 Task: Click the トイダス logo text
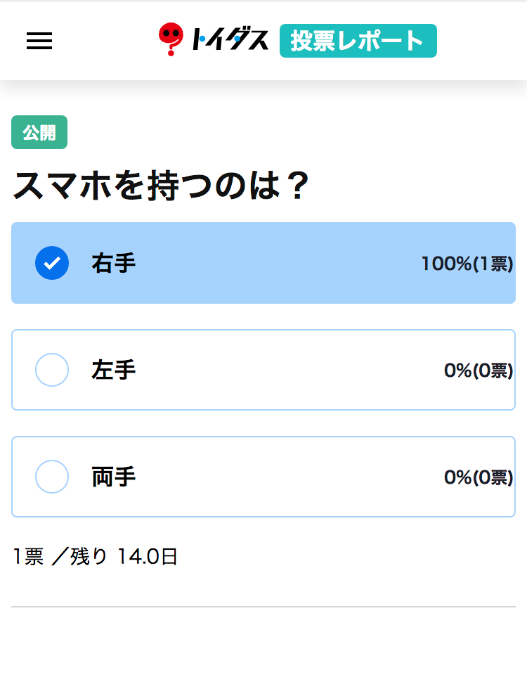point(230,39)
